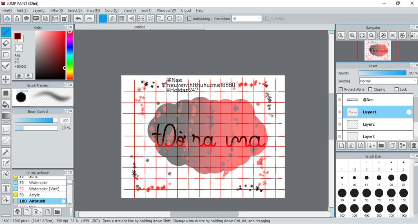This screenshot has height=224, width=418.
Task: Open the Layer menu
Action: click(39, 10)
